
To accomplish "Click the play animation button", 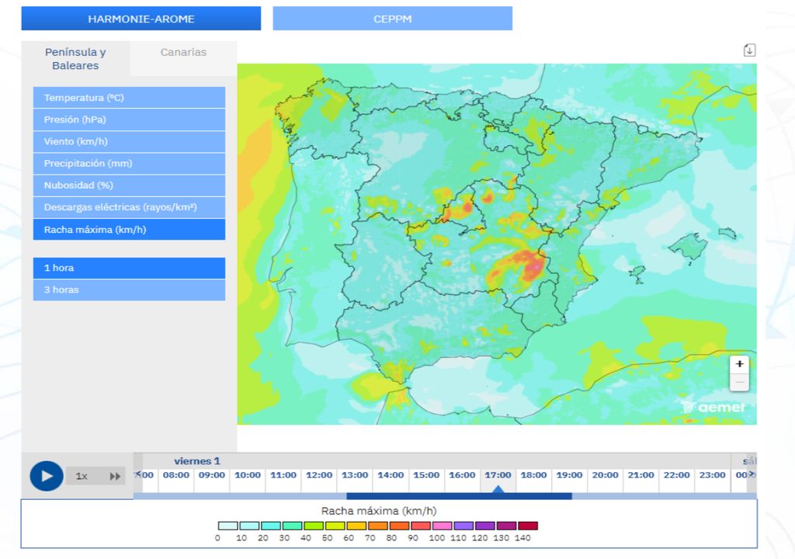I will [x=46, y=476].
